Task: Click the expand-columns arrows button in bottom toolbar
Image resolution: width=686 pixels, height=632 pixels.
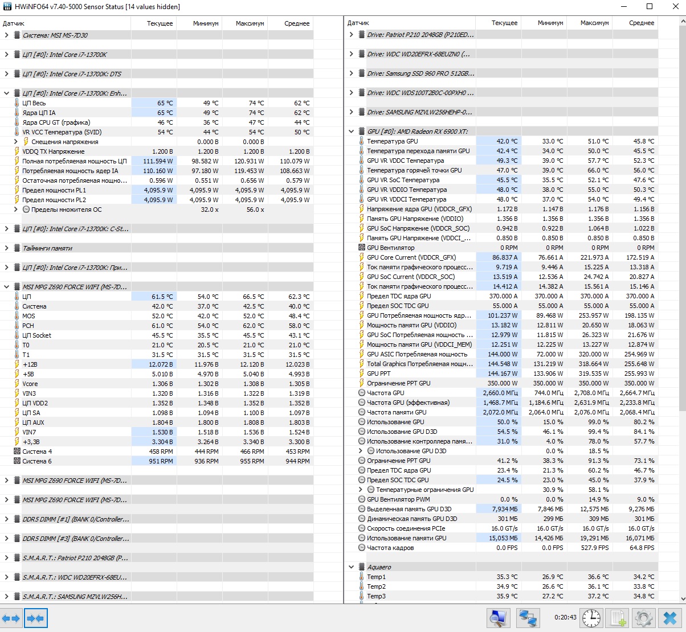Action: [x=11, y=618]
